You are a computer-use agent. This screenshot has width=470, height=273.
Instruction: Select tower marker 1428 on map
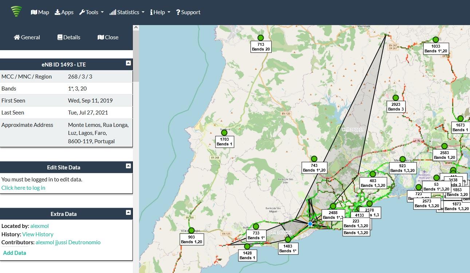coord(247,246)
